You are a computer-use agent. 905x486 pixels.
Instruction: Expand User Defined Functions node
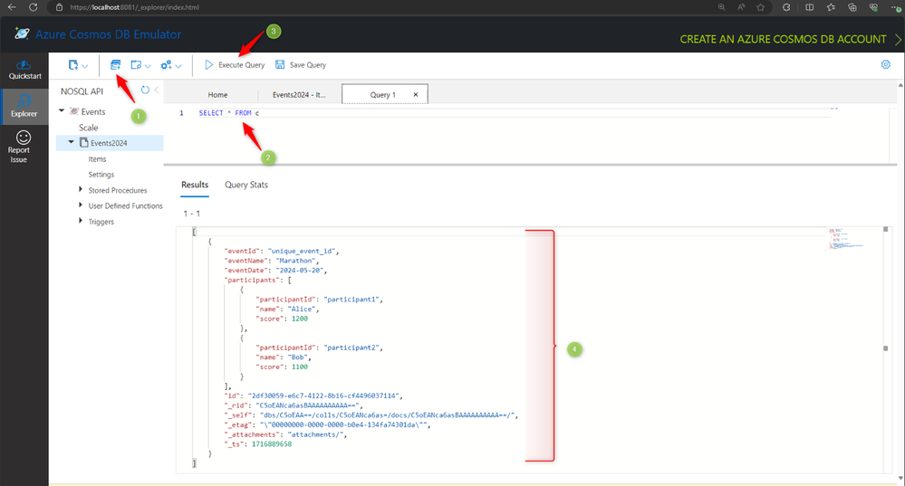[x=81, y=205]
